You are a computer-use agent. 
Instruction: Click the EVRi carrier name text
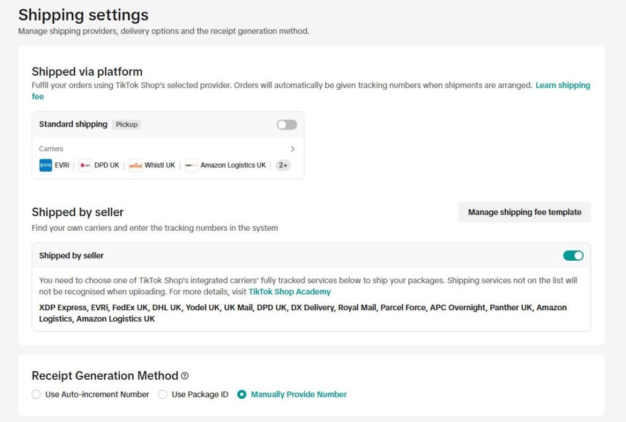pos(62,165)
